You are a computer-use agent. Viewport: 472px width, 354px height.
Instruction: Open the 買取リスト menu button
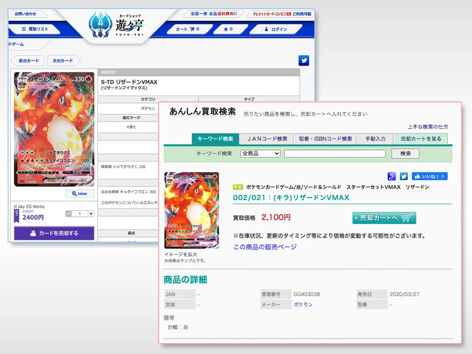coord(35,29)
